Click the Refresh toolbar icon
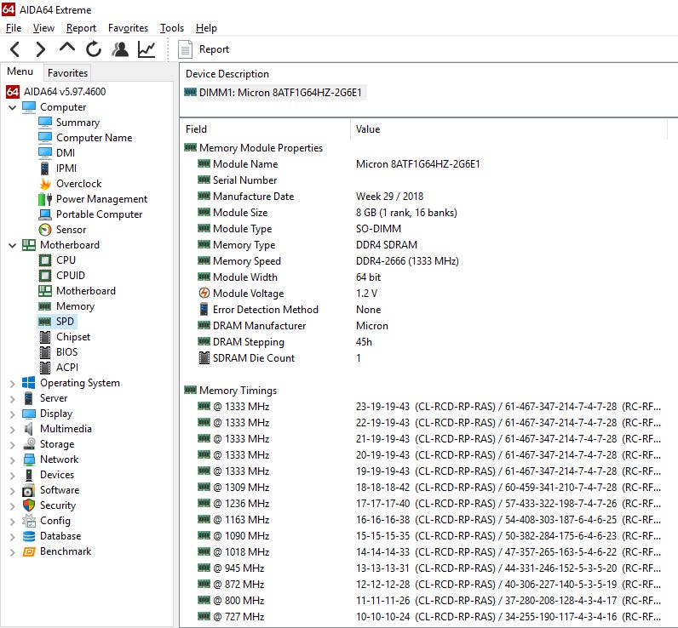678x628 pixels. click(93, 49)
